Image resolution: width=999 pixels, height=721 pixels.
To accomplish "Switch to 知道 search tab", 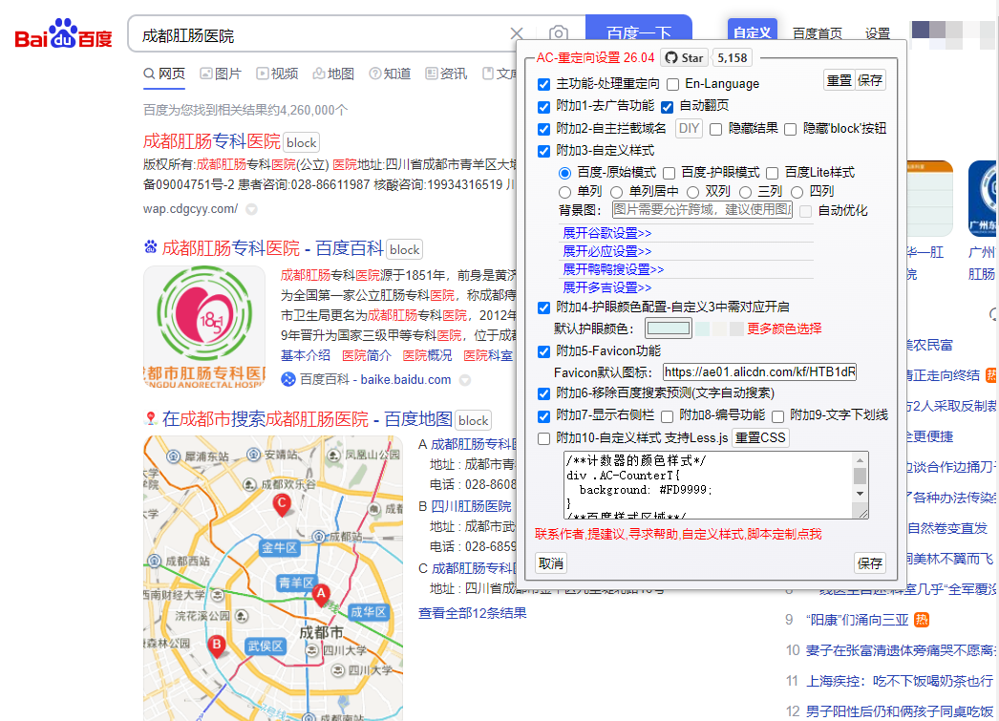I will [390, 74].
